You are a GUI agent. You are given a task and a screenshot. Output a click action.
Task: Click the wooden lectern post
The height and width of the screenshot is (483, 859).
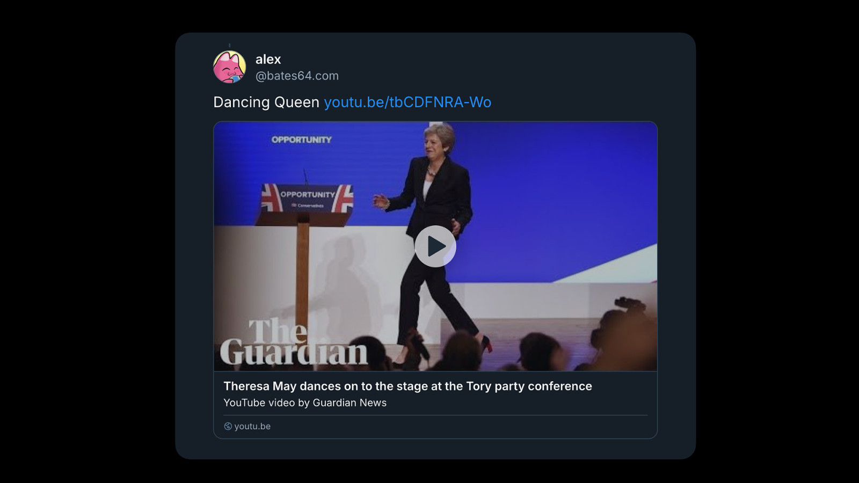[x=303, y=268]
